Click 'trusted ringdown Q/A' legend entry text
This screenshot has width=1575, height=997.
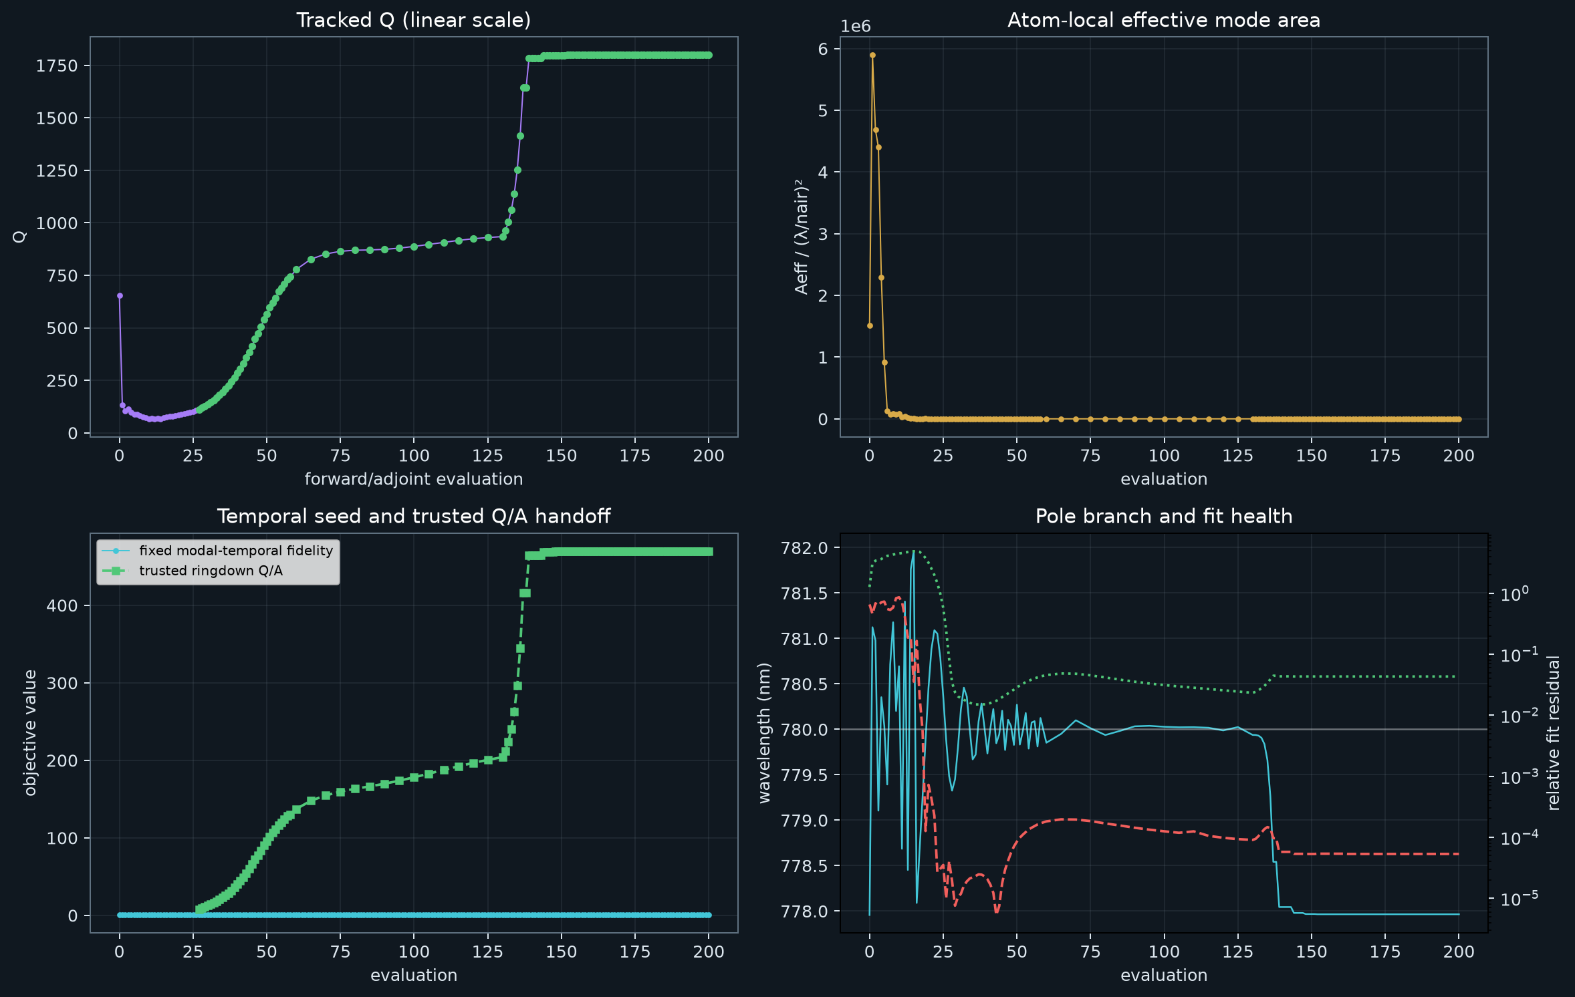pyautogui.click(x=211, y=571)
